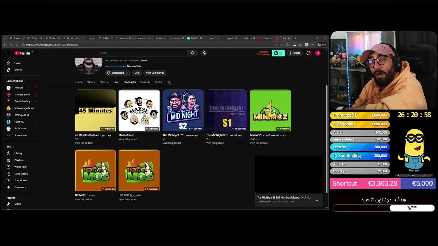
Task: Switch to the channel Playlists tab
Action: pos(145,82)
